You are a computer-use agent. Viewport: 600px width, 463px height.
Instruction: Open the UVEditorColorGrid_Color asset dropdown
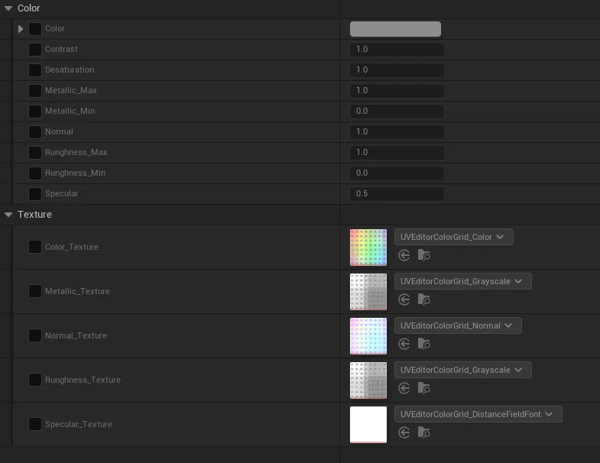pos(454,237)
